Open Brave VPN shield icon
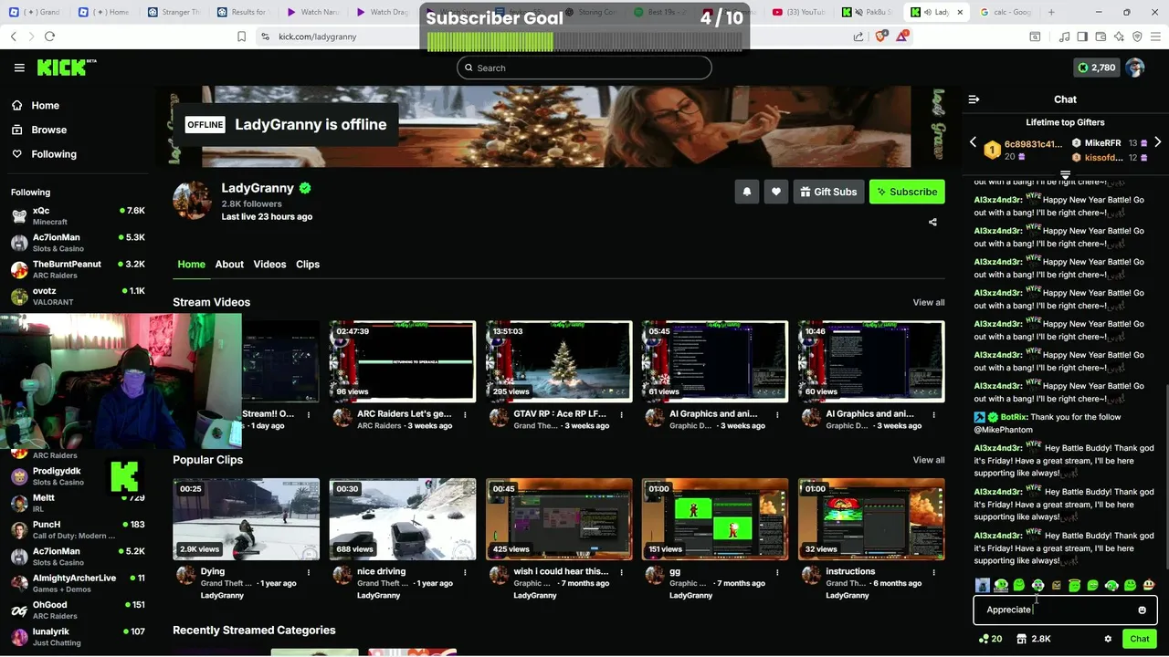The image size is (1169, 657). [x=1137, y=36]
